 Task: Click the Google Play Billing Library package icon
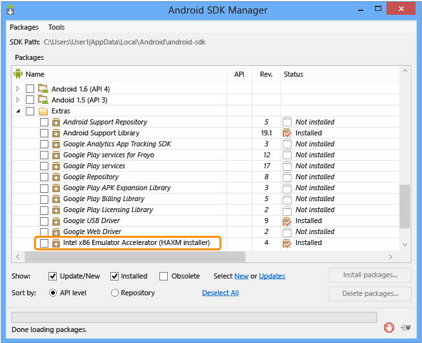click(56, 199)
